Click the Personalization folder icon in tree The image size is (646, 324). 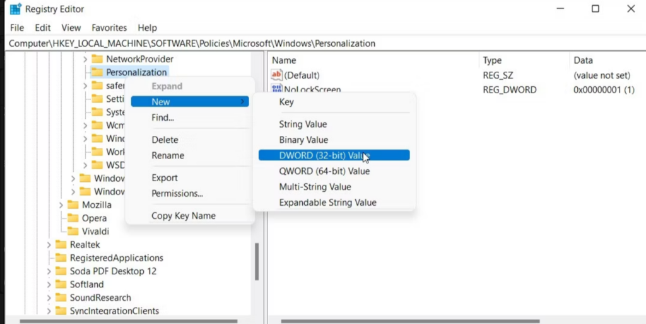[x=97, y=72]
